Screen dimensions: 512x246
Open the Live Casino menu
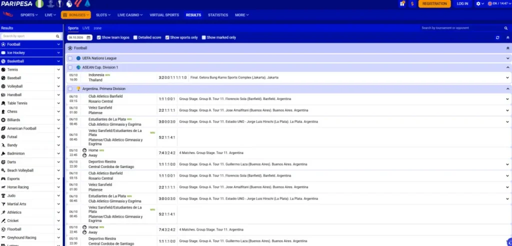click(130, 15)
